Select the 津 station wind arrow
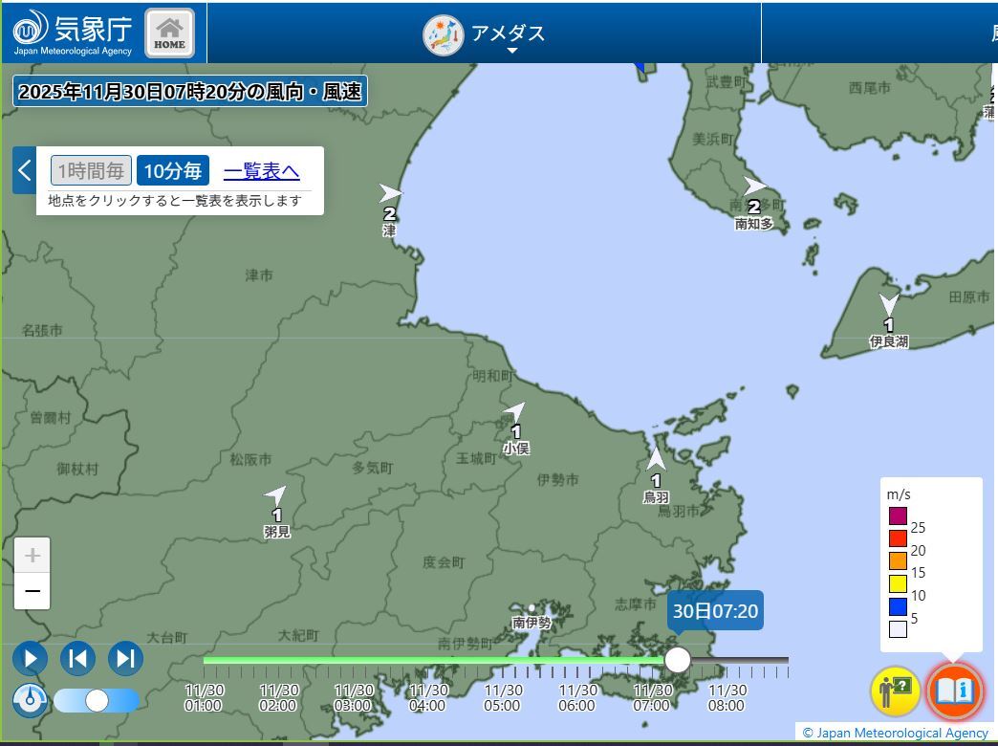The image size is (998, 746). (x=390, y=194)
